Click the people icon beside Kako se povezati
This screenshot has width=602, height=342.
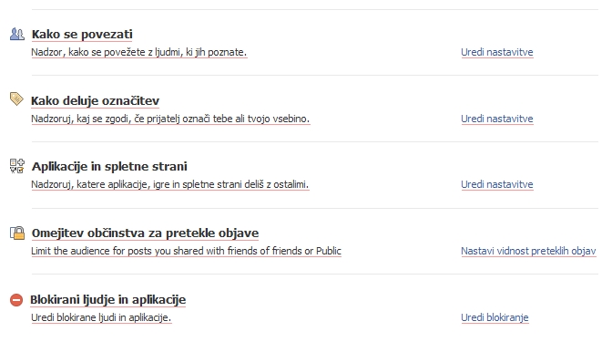tap(17, 35)
